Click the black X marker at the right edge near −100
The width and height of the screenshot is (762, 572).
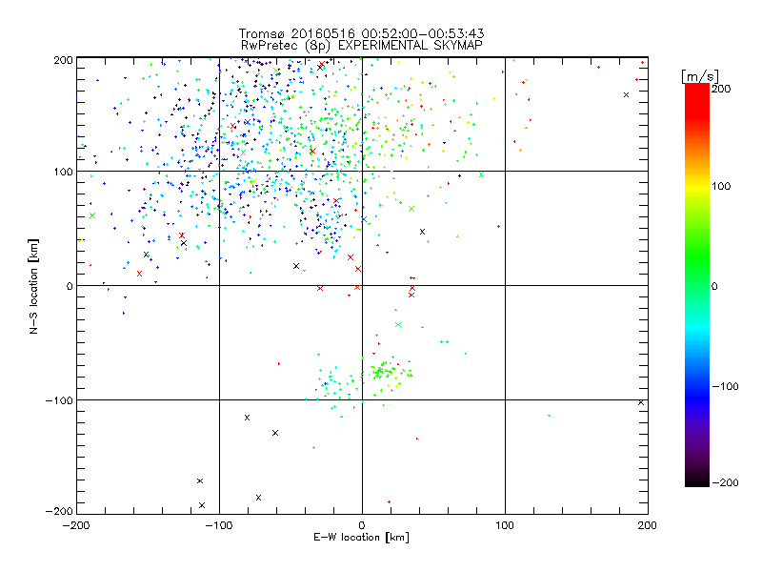(x=641, y=402)
